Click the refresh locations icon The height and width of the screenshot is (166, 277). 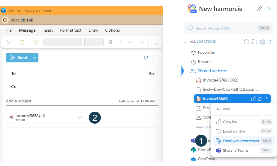(246, 42)
